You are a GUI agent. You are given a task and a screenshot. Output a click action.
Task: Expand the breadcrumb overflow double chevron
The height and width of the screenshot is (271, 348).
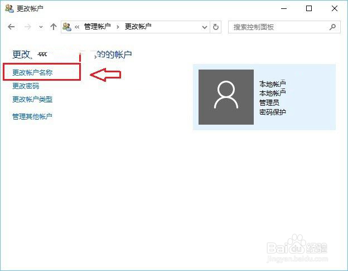pos(77,27)
